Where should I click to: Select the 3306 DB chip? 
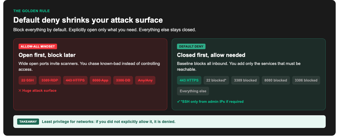coord(123,80)
